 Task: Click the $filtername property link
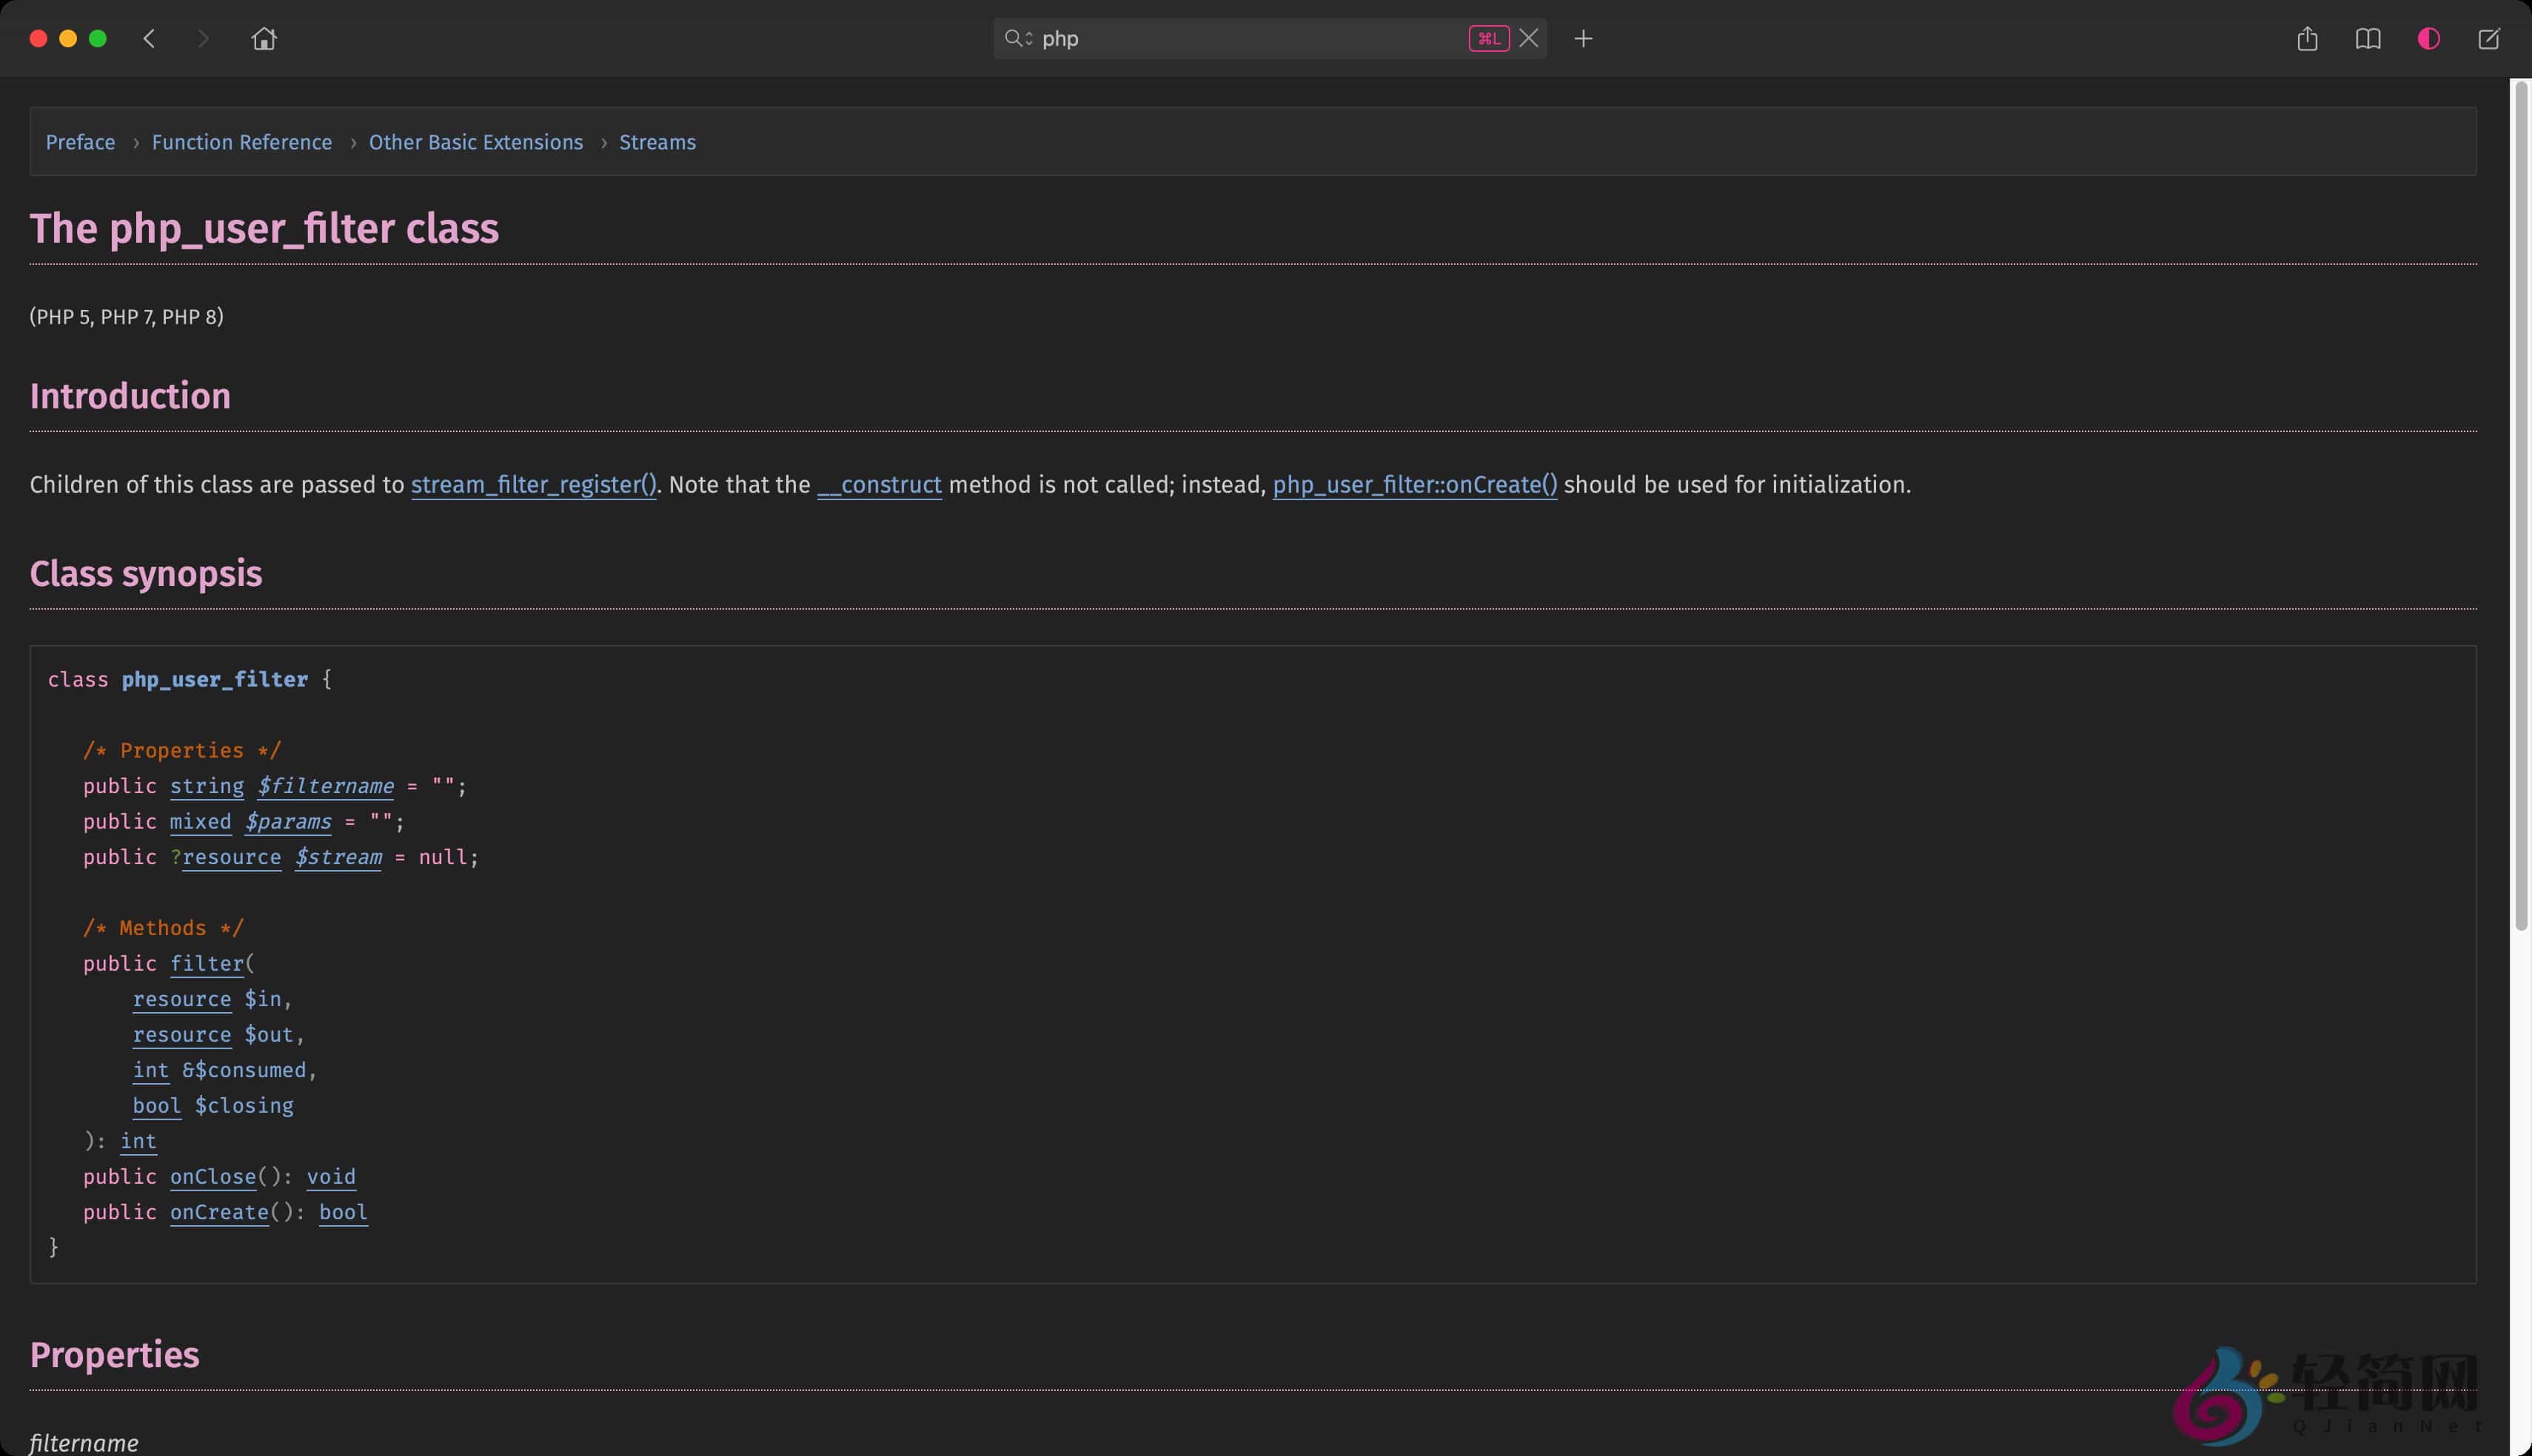click(325, 786)
